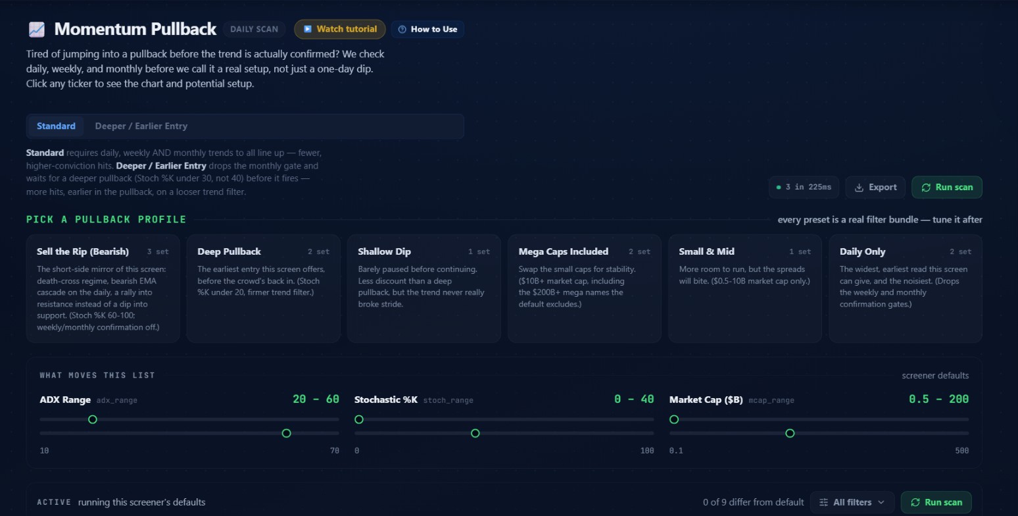Click the 'Momentum Pullback' page title
The width and height of the screenshot is (1018, 516).
[135, 29]
